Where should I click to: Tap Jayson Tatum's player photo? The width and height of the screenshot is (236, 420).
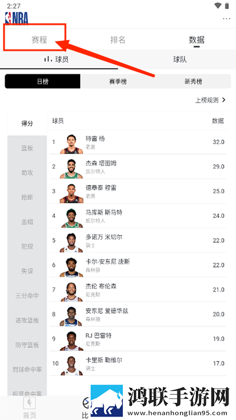click(x=71, y=169)
